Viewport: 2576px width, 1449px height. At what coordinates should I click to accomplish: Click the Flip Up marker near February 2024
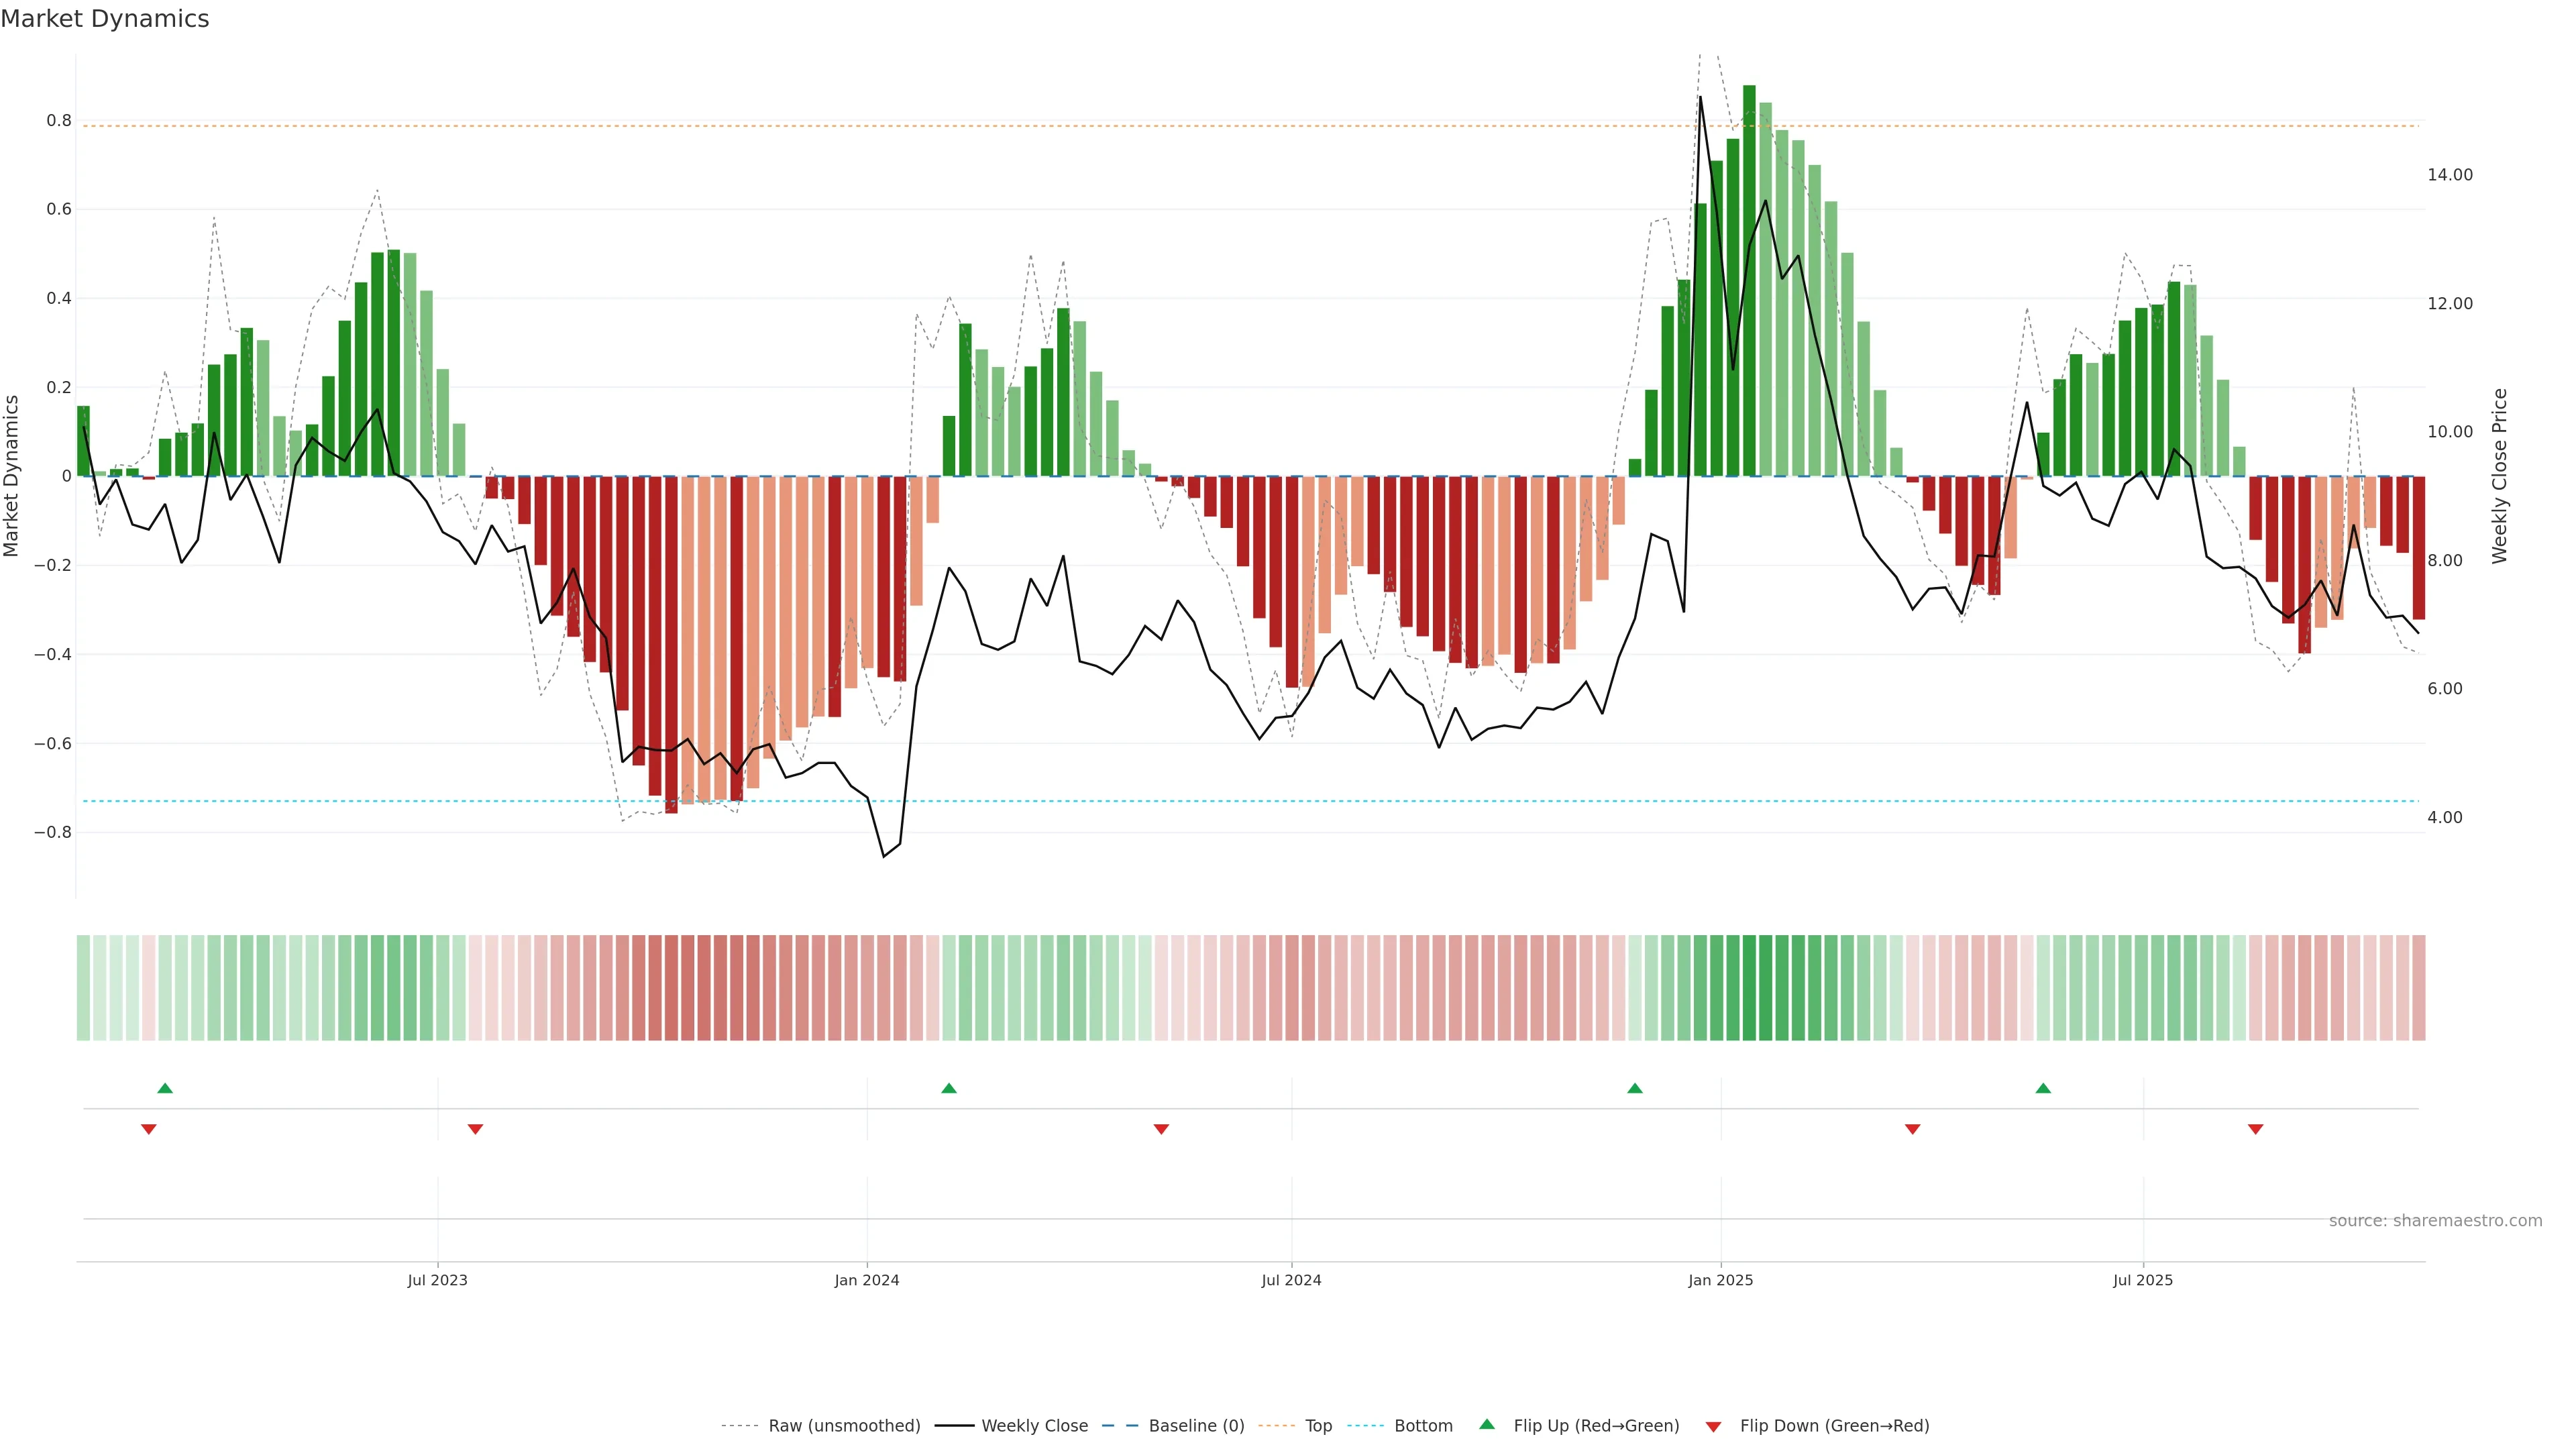pyautogui.click(x=949, y=1088)
